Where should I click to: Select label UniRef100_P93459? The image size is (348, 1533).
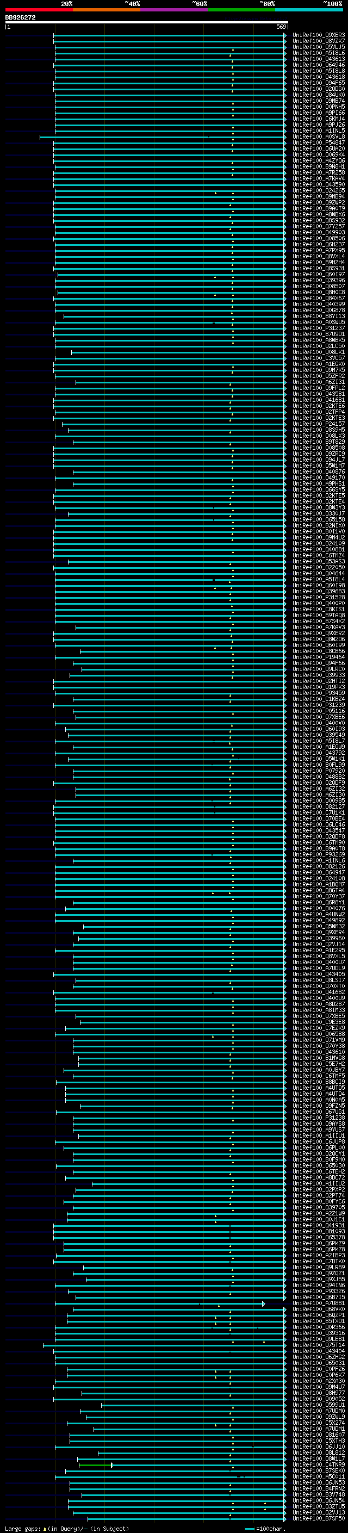pyautogui.click(x=318, y=693)
